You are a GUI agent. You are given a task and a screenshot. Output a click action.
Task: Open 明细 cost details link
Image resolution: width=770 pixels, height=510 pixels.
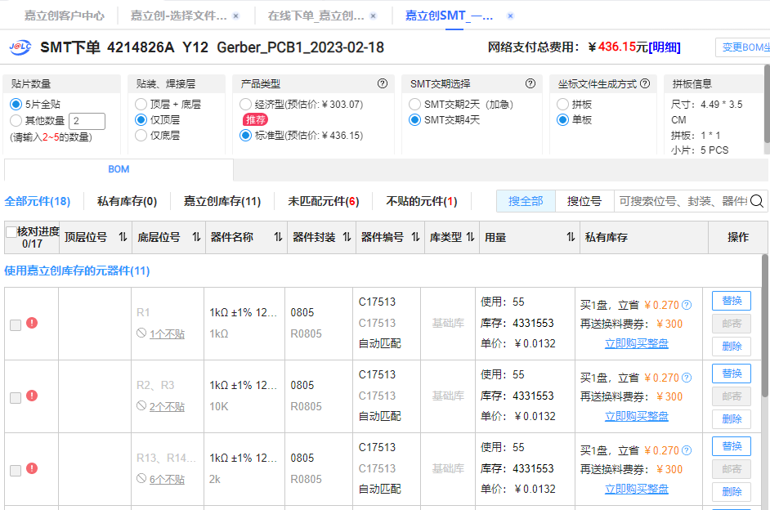pos(665,47)
